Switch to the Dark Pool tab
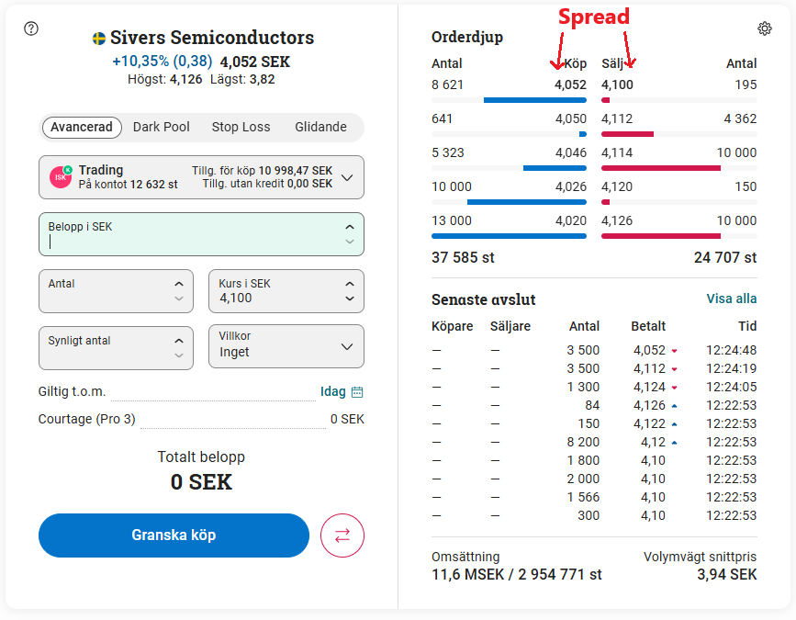 click(162, 127)
